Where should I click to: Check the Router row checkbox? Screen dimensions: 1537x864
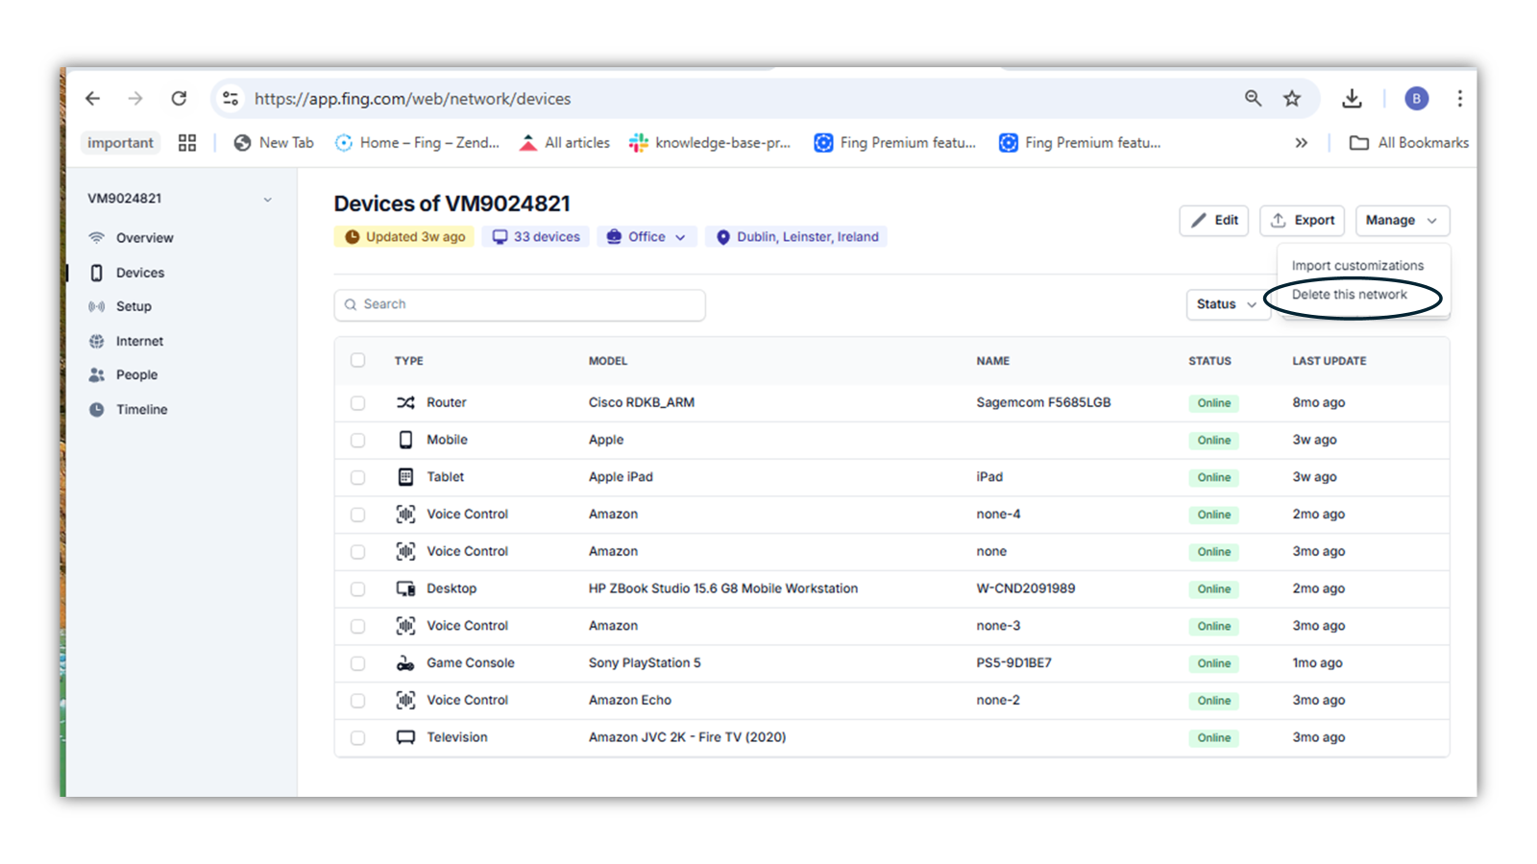pos(357,403)
